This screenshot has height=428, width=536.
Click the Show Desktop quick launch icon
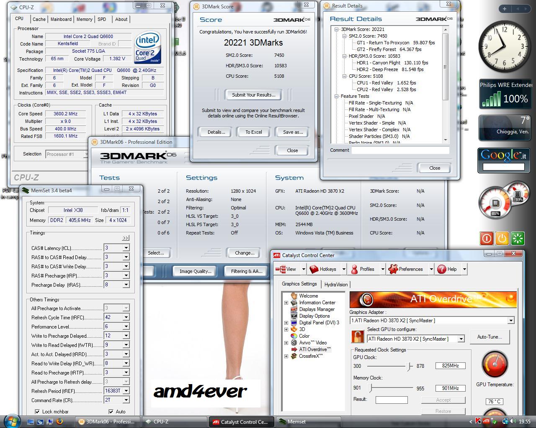coord(31,422)
